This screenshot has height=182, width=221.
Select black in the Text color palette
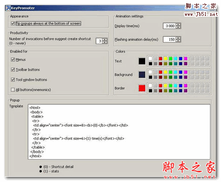tap(150, 64)
